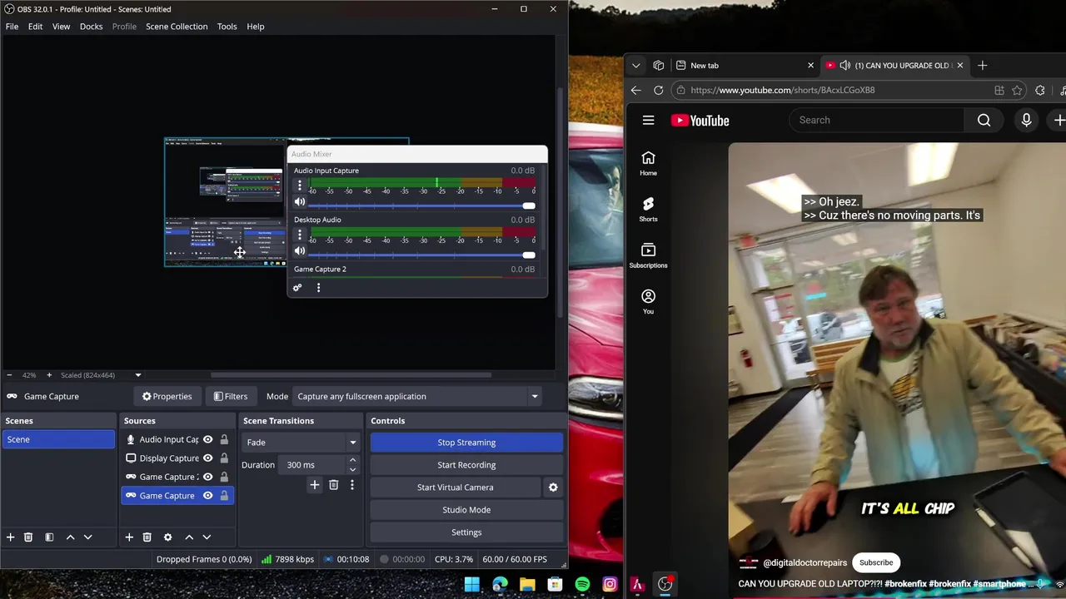Toggle visibility of Display Capture source
This screenshot has height=599, width=1066.
click(207, 458)
